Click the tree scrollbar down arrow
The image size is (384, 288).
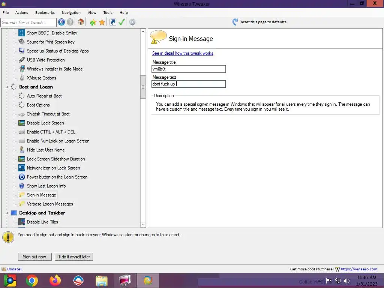tap(143, 225)
